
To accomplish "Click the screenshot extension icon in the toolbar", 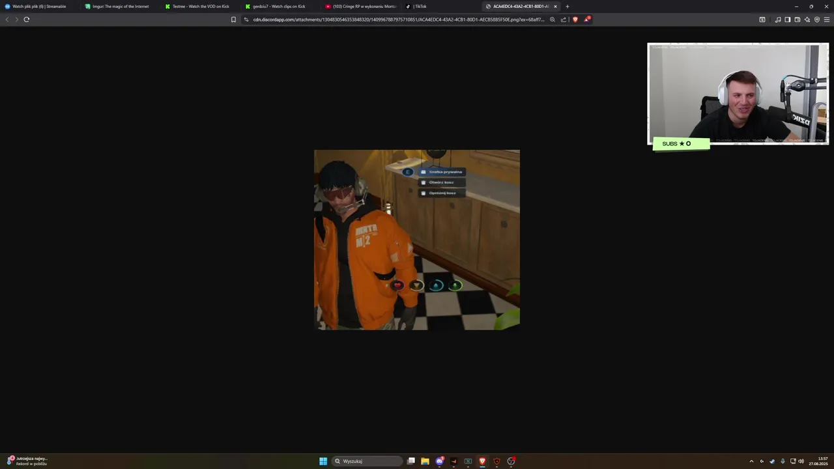I will pos(762,20).
